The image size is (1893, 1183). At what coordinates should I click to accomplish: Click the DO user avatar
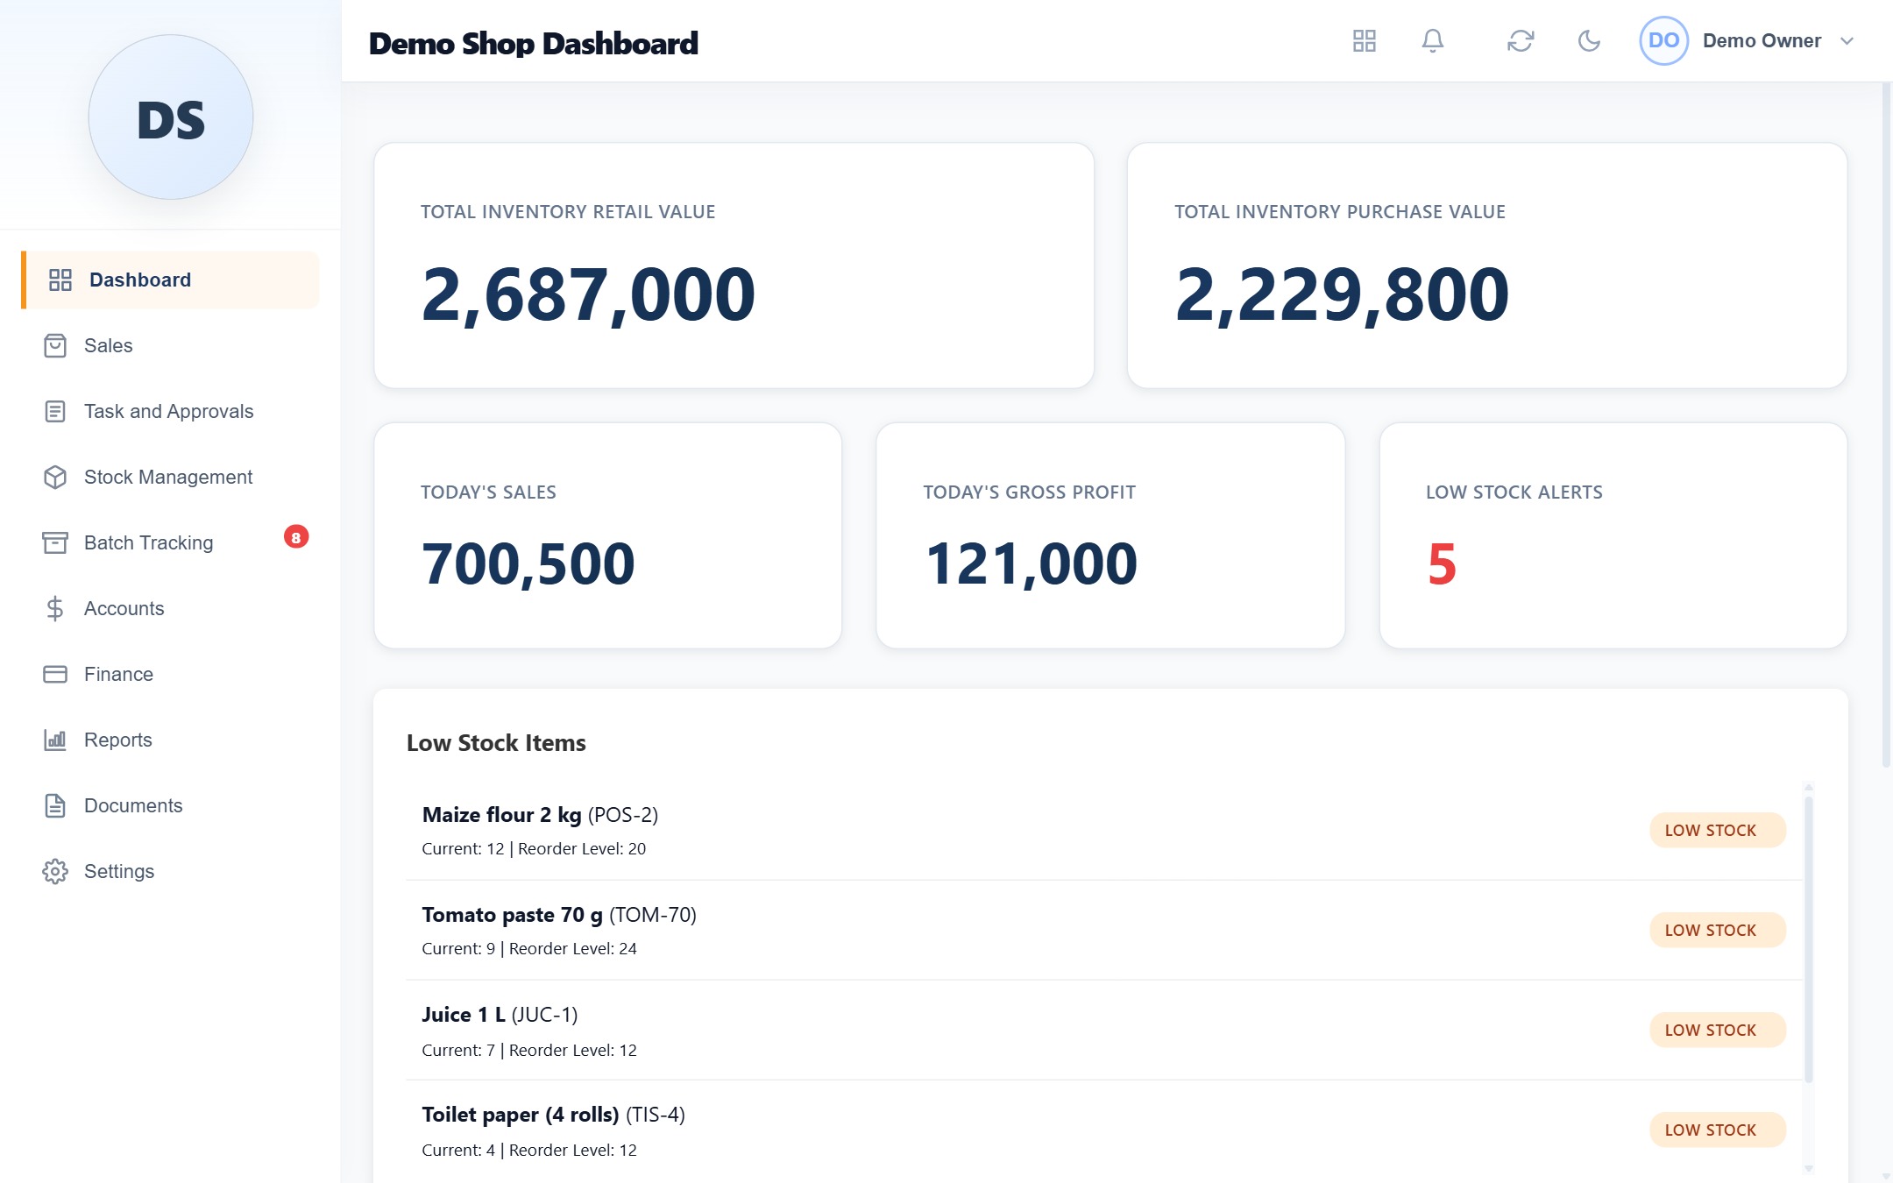[1663, 41]
